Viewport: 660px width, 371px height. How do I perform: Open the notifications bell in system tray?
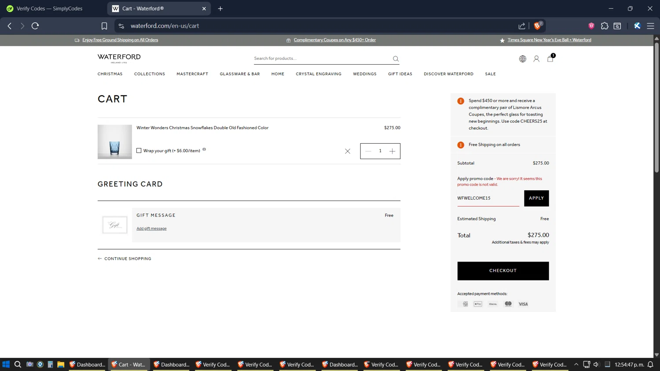click(650, 364)
